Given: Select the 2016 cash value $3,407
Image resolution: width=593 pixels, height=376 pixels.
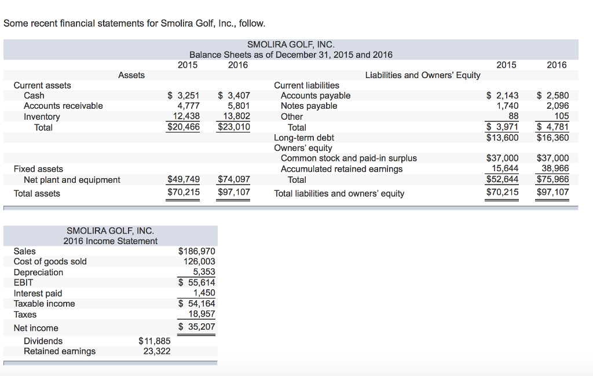Looking at the screenshot, I should coord(234,95).
